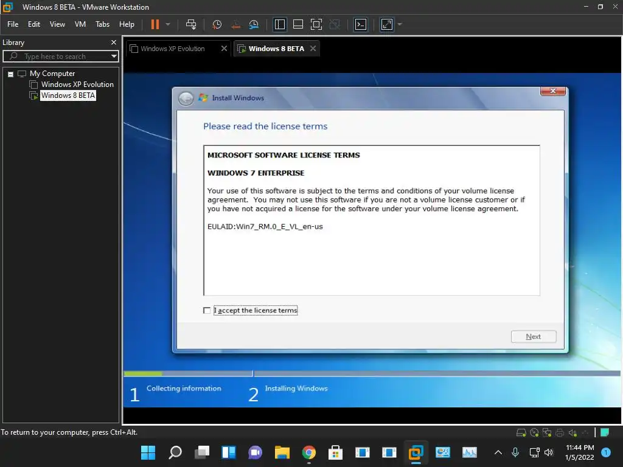Viewport: 623px width, 467px height.
Task: Open the console view terminal icon
Action: (x=361, y=24)
